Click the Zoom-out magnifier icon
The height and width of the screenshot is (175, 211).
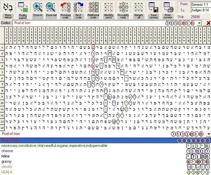(x=51, y=7)
